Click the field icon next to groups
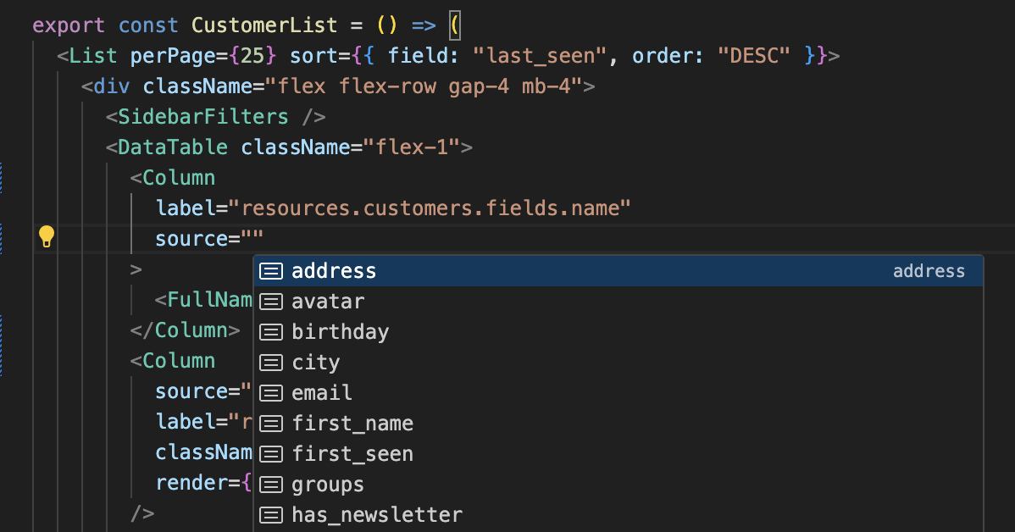 tap(271, 484)
